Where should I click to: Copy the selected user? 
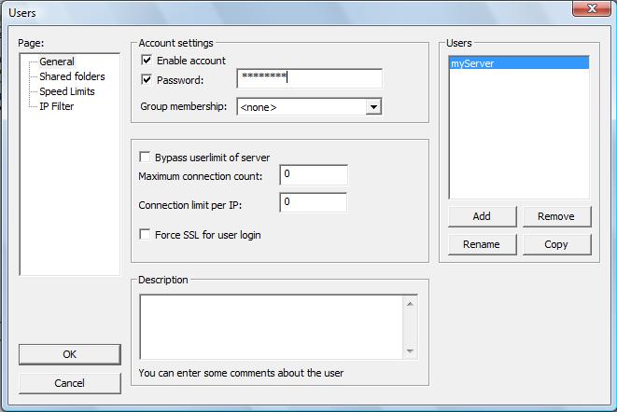click(x=556, y=244)
